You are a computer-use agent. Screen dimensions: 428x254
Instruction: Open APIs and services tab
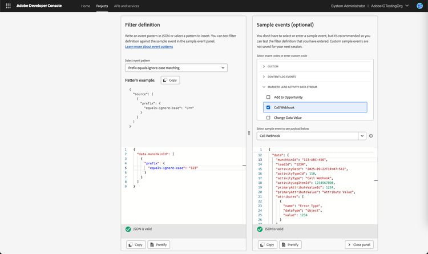(126, 6)
